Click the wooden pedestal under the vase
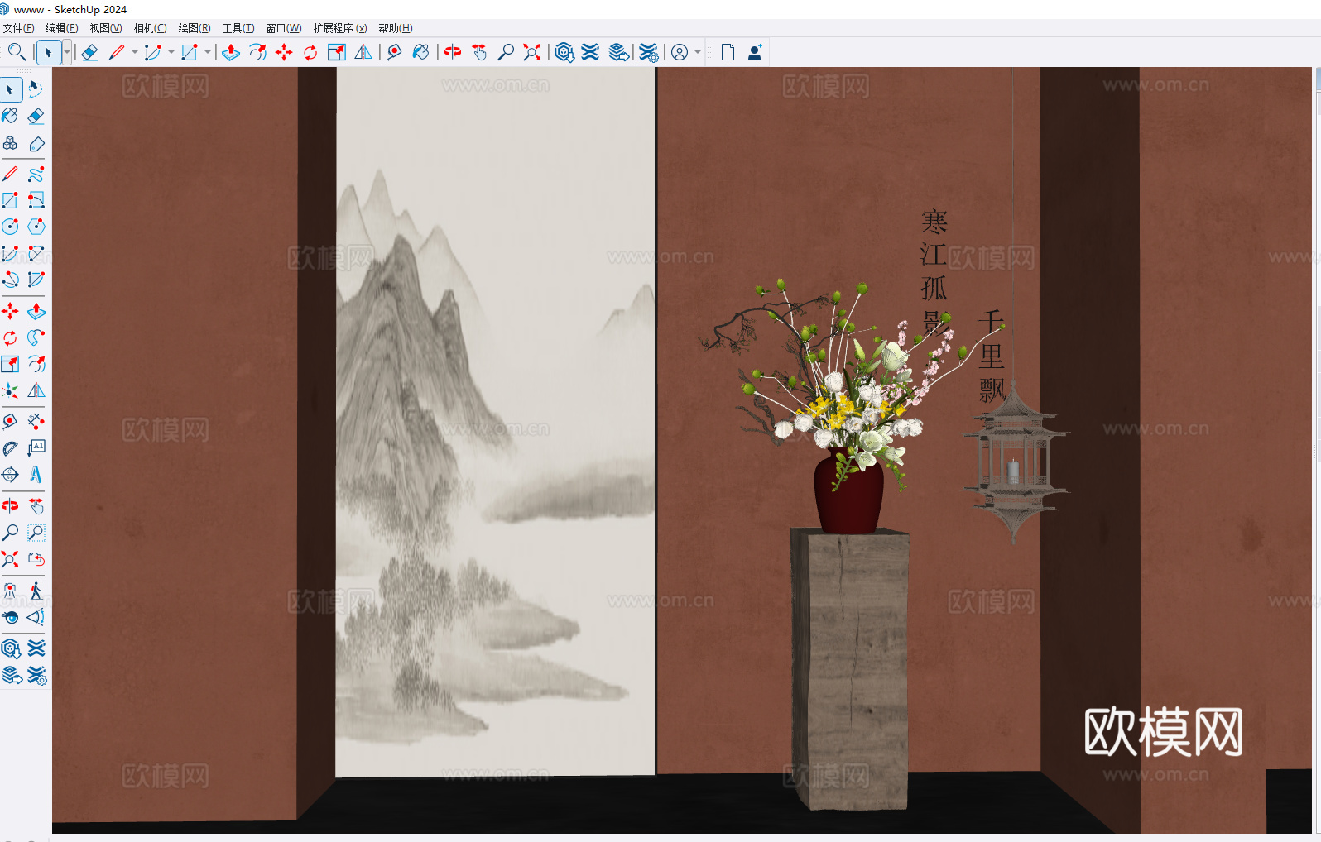This screenshot has width=1321, height=842. [x=850, y=668]
